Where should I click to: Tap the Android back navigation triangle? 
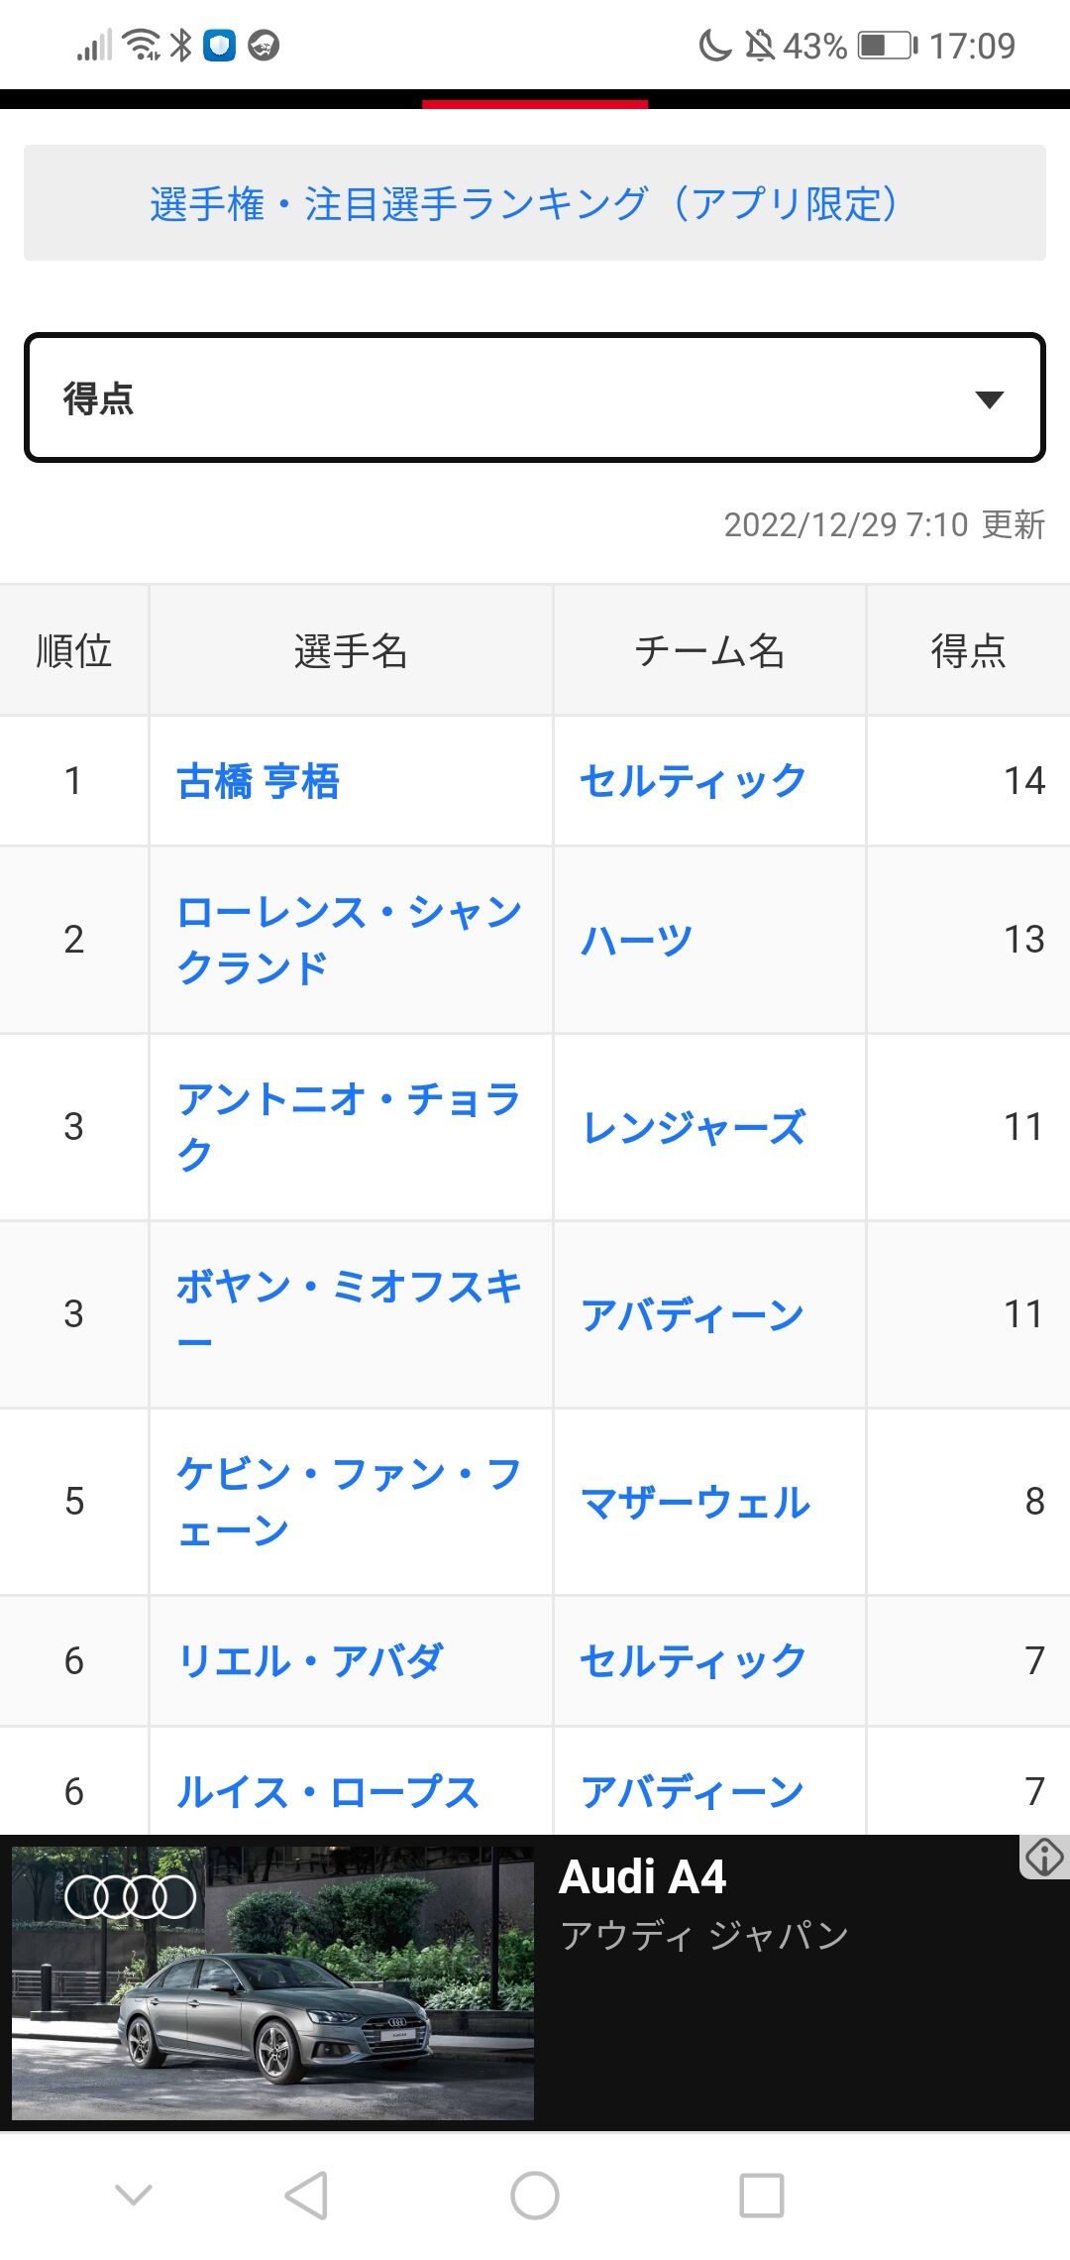coord(306,2196)
